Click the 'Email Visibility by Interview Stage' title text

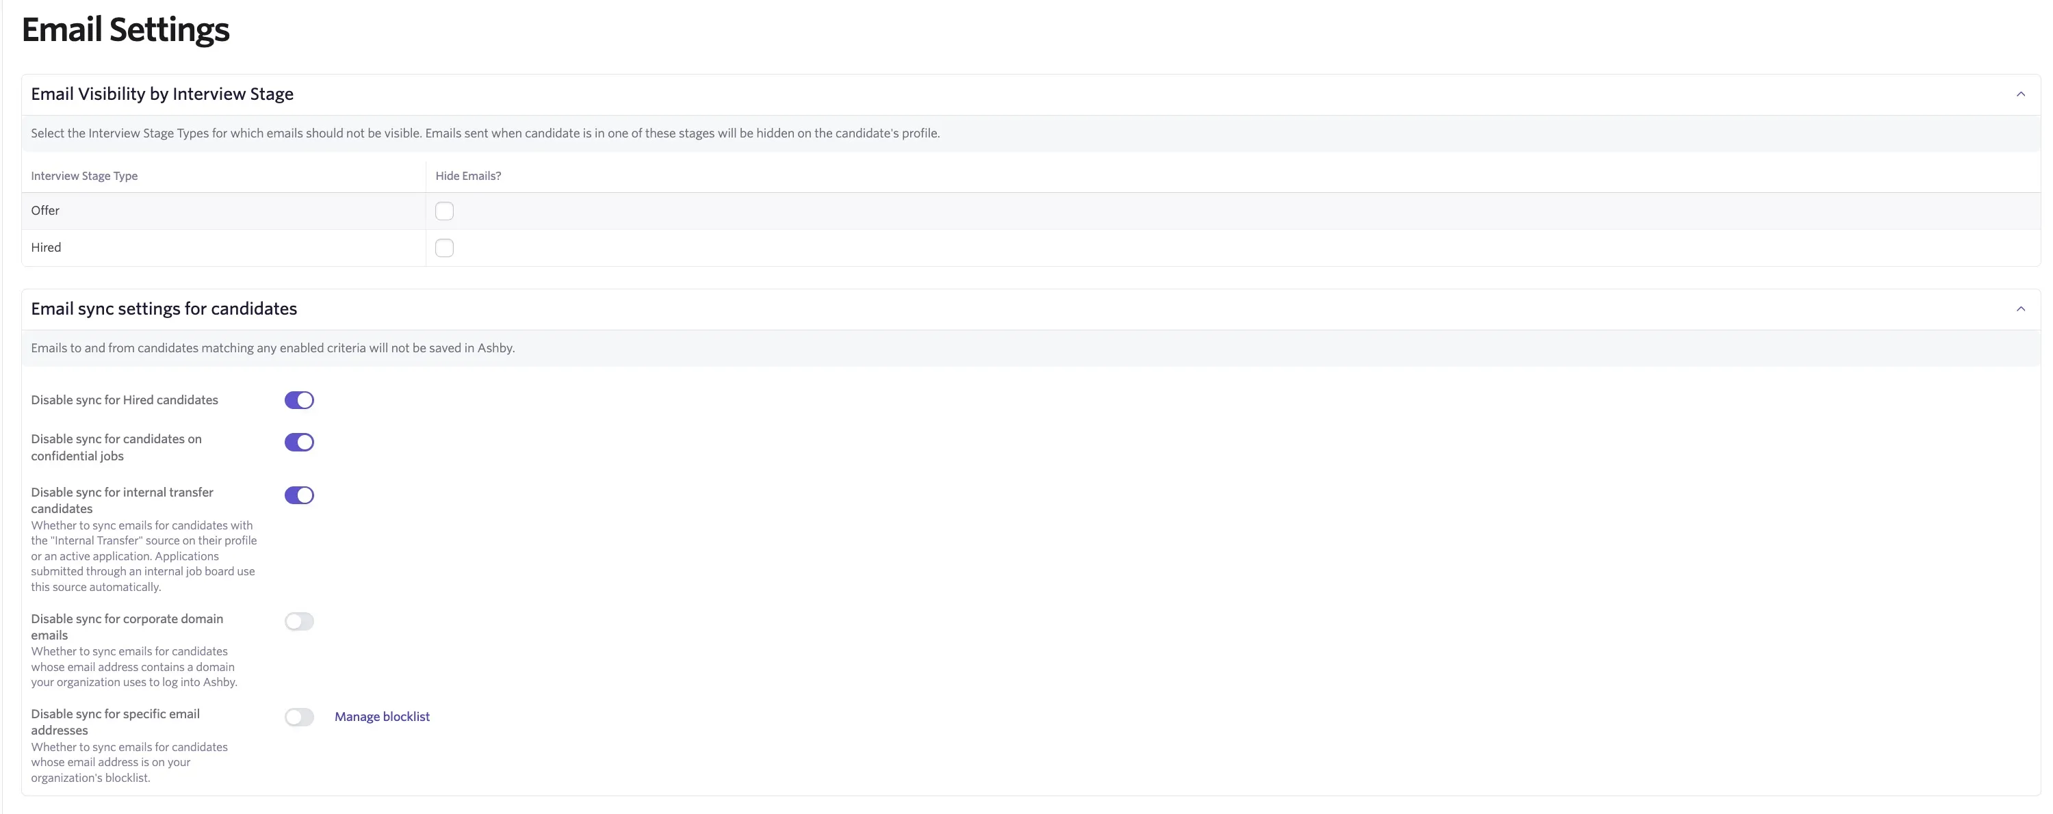(162, 94)
